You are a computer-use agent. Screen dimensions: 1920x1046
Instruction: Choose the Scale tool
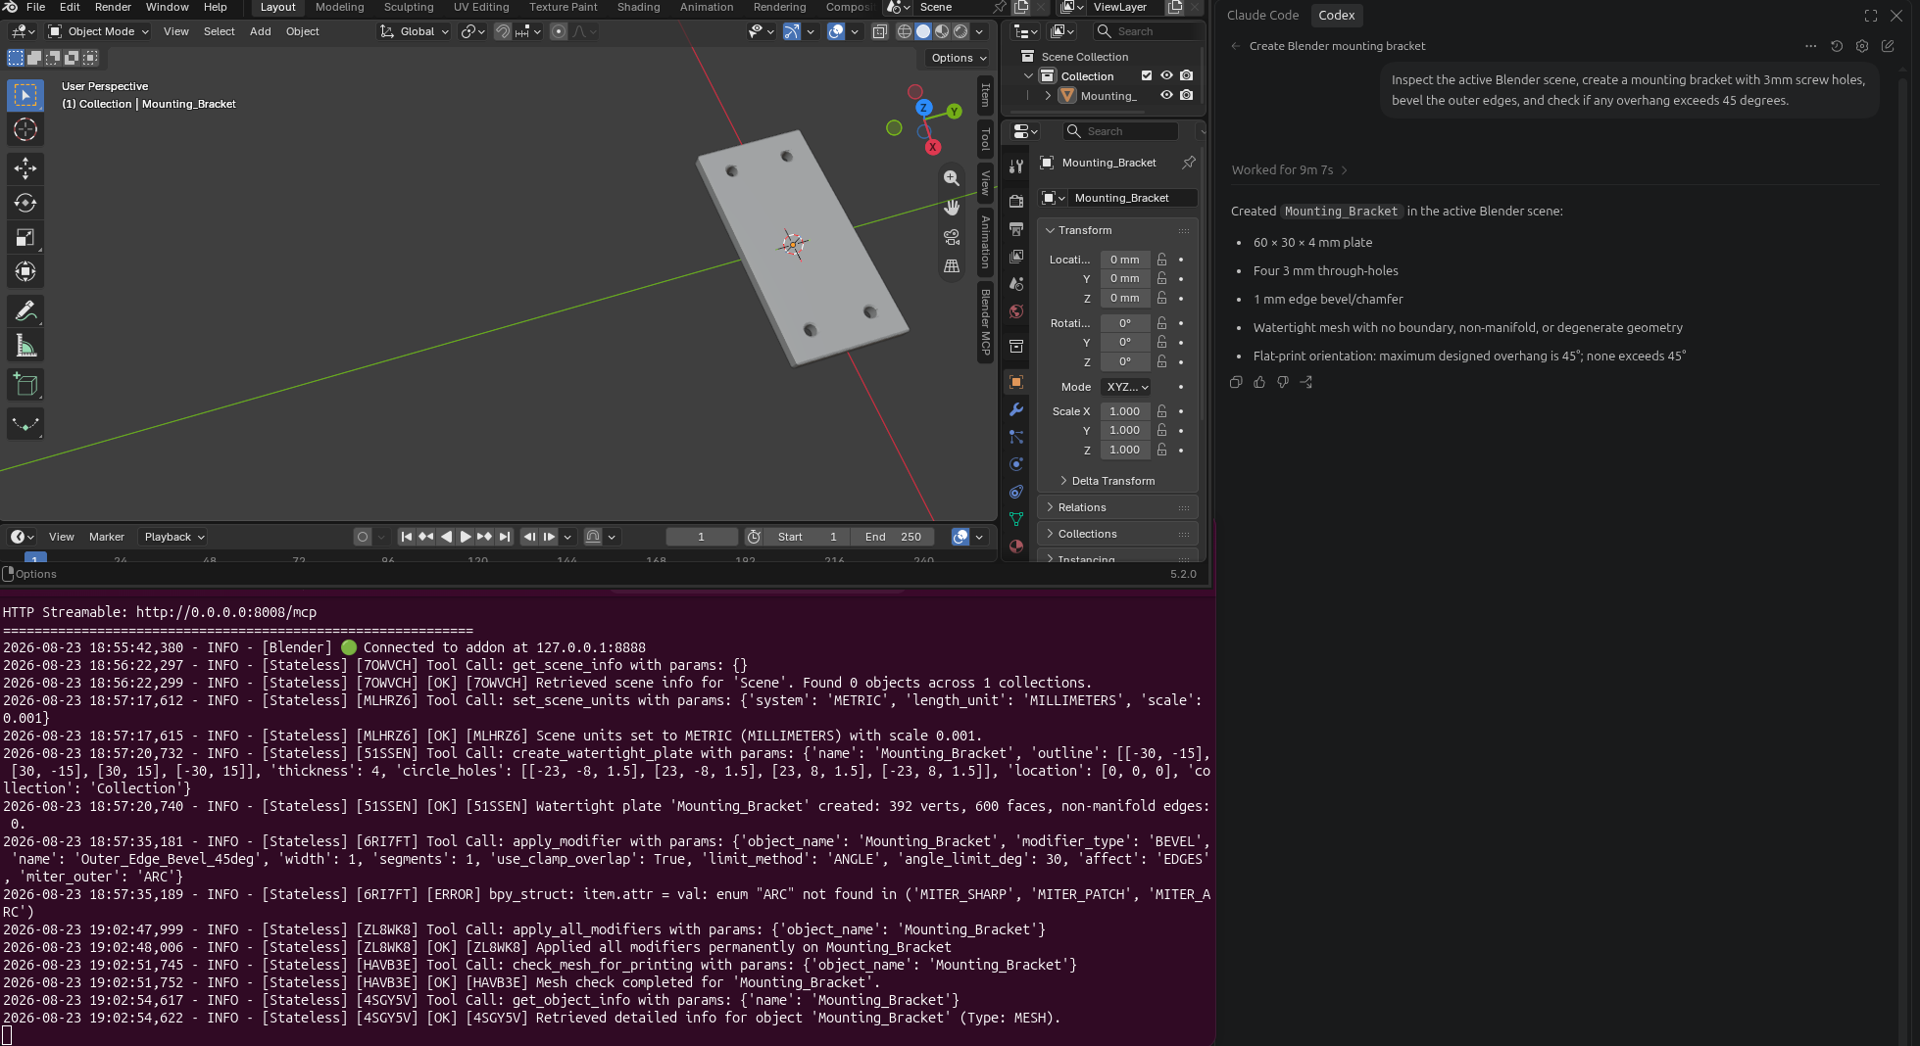click(x=25, y=237)
